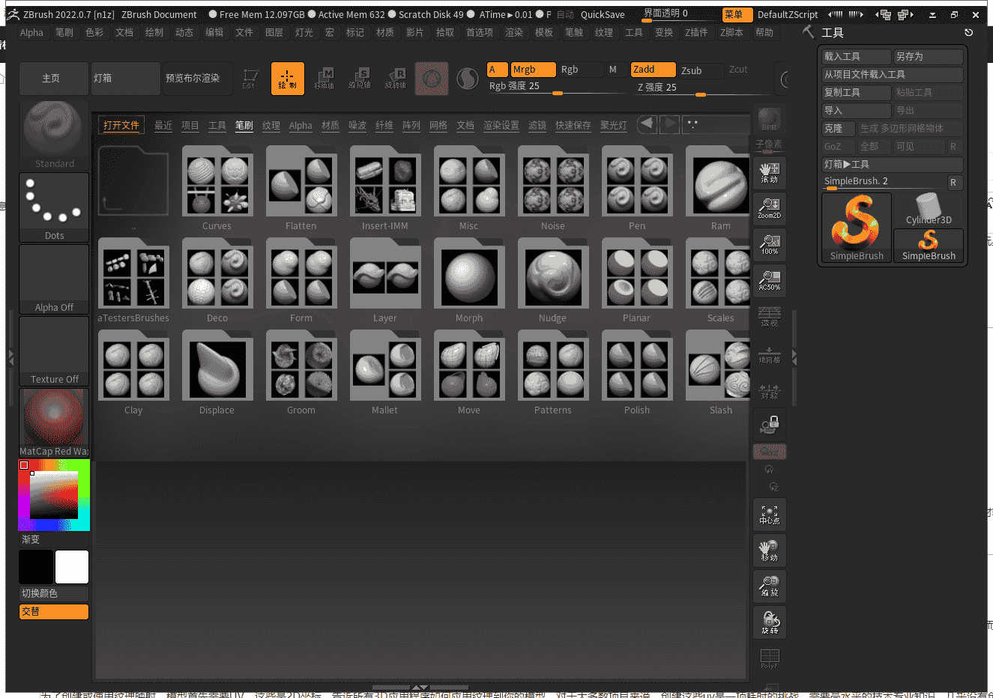Toggle the Mrgb material-color mode
This screenshot has width=993, height=698.
532,69
